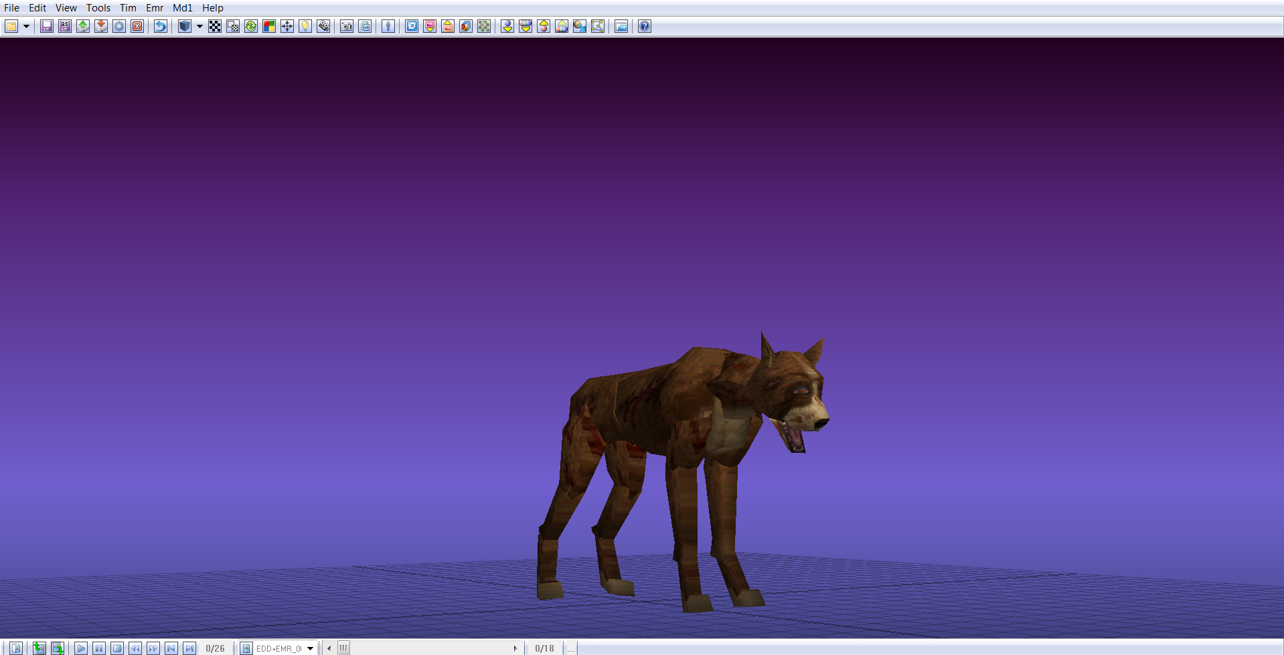Click the frame slider left arrow
Image resolution: width=1284 pixels, height=655 pixels.
[x=329, y=648]
